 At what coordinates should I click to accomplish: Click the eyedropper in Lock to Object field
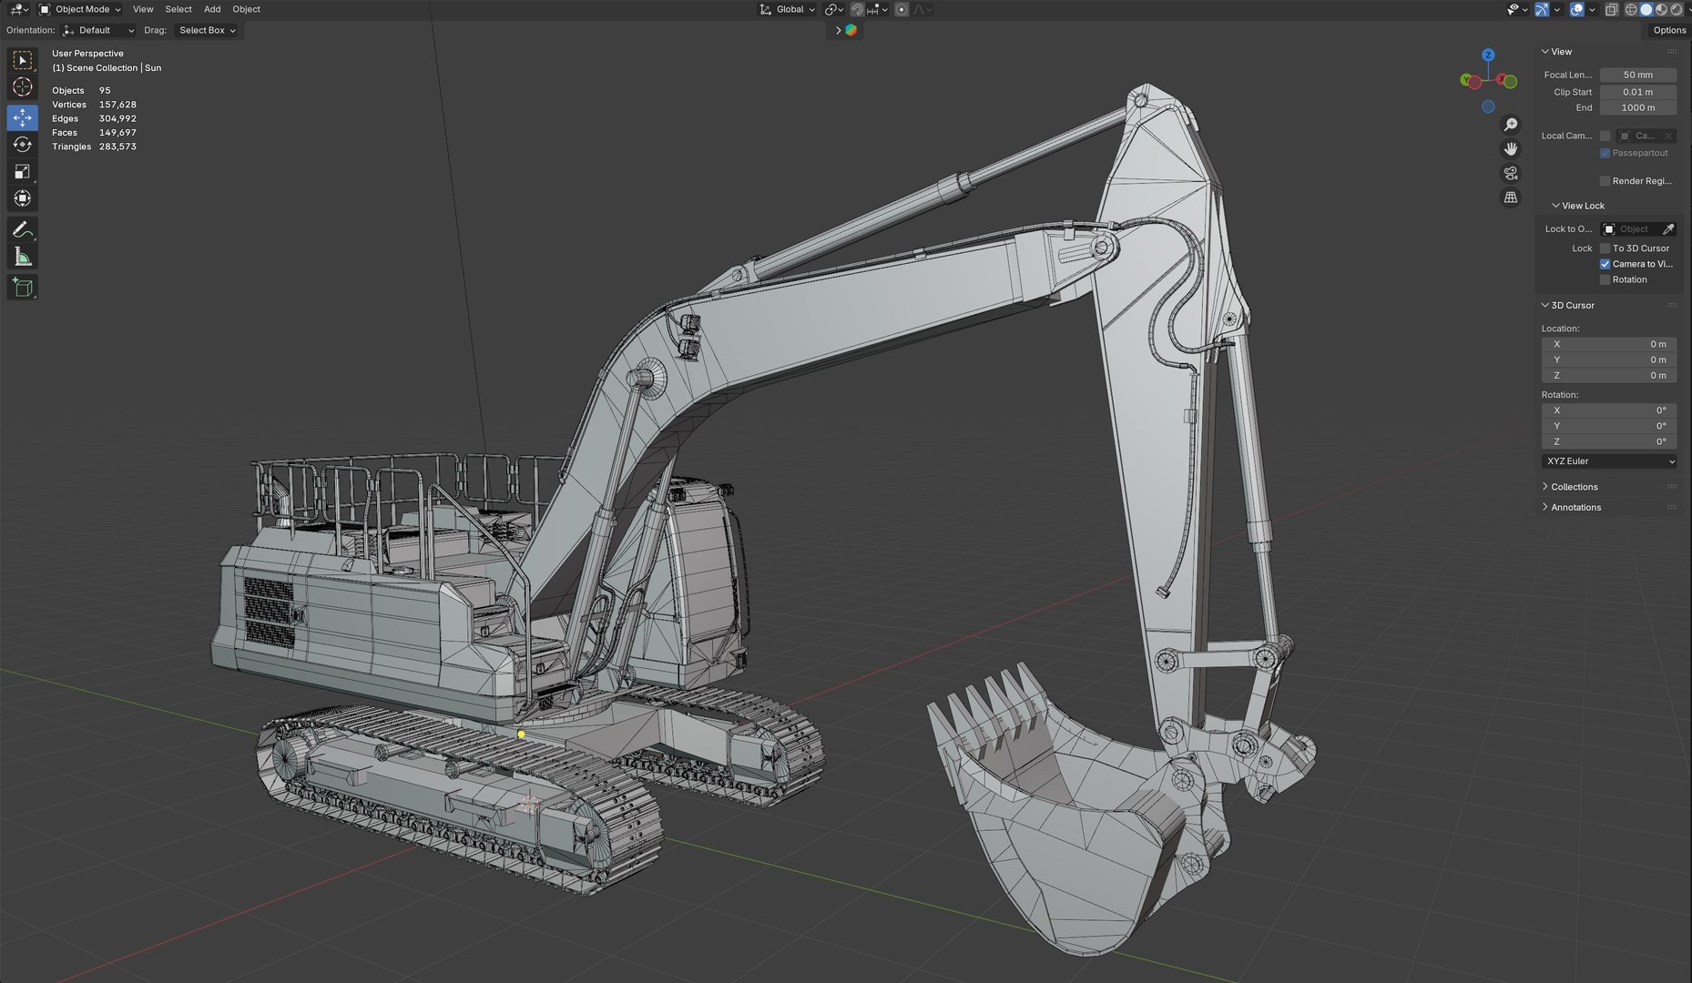tap(1668, 229)
